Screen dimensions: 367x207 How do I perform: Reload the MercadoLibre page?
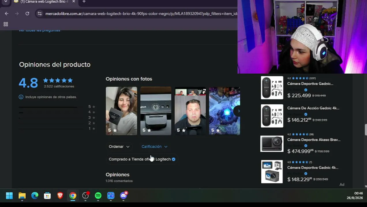[27, 14]
